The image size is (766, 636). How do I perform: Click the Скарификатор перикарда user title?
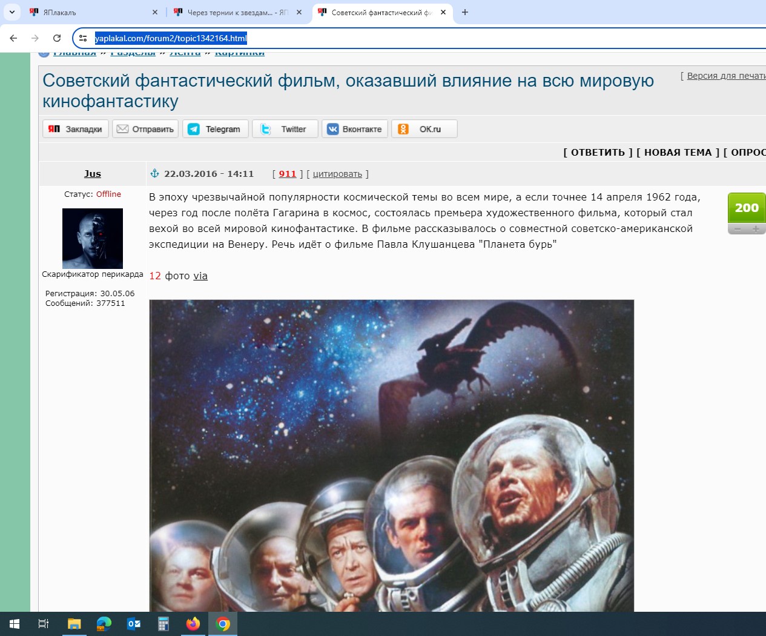93,274
